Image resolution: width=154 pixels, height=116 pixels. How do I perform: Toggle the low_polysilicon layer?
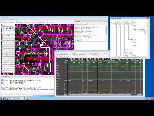pyautogui.click(x=8, y=54)
